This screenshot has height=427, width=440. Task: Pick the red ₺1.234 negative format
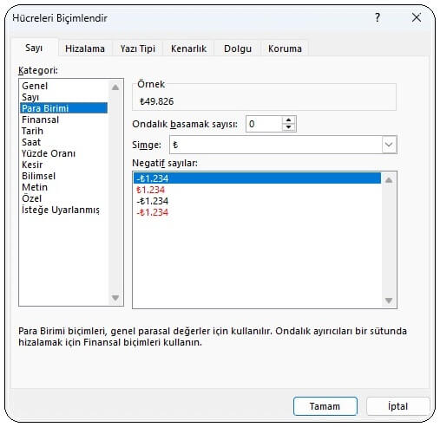150,190
